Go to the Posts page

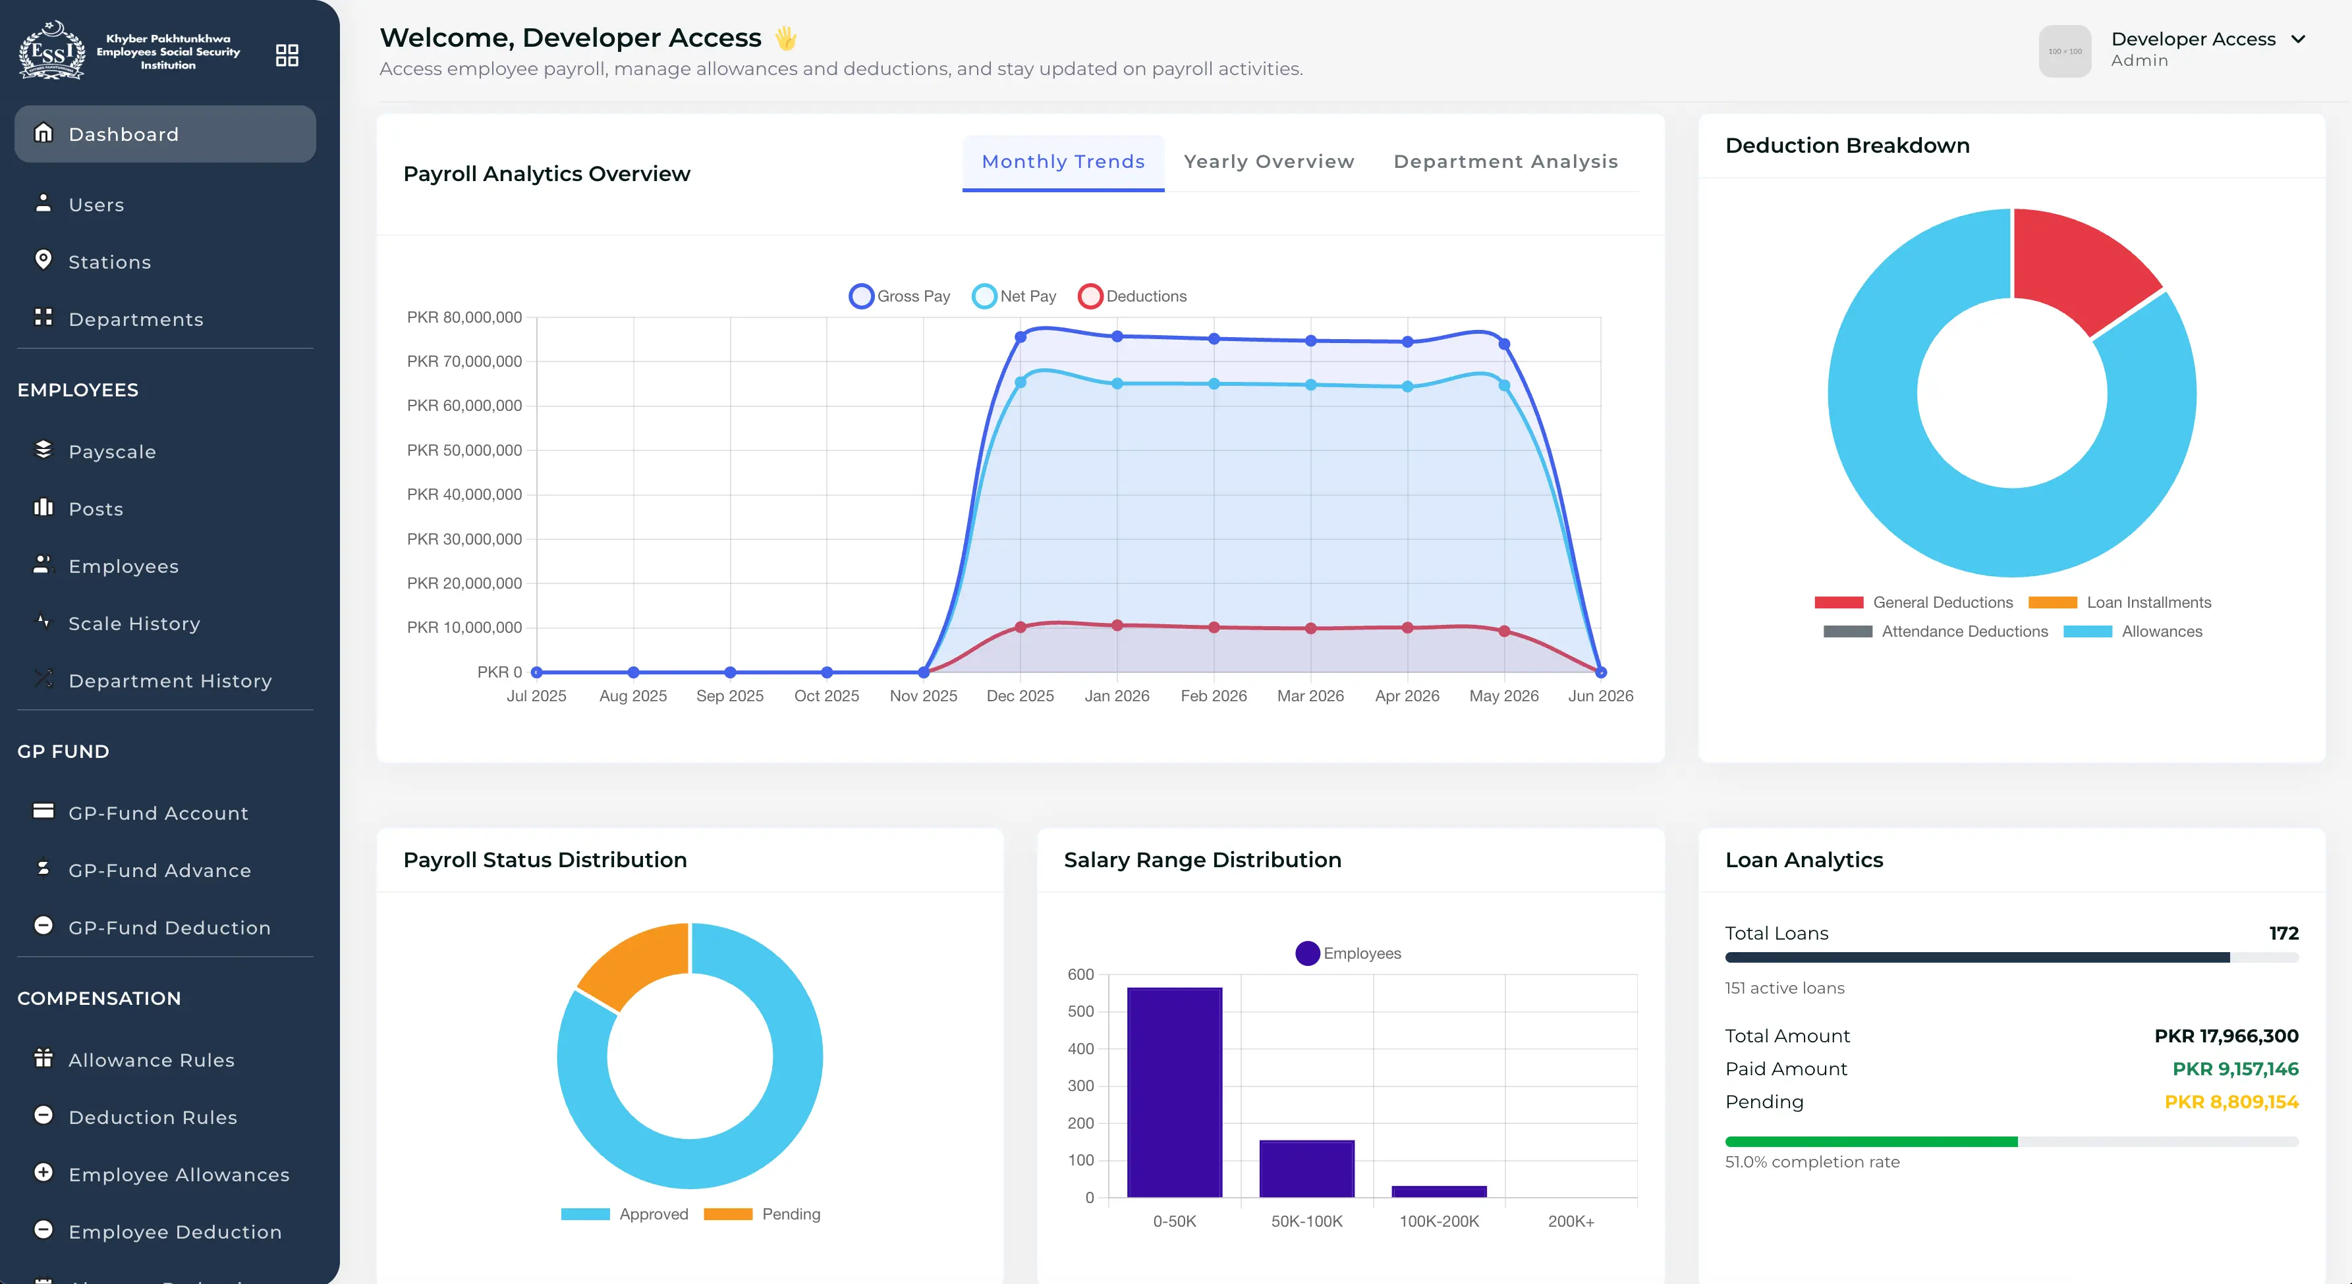click(165, 509)
